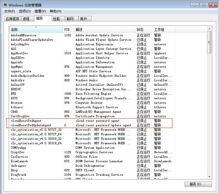Image resolution: width=219 pixels, height=194 pixels.
Task: Click the 服务(S)... button
Action: (198, 184)
